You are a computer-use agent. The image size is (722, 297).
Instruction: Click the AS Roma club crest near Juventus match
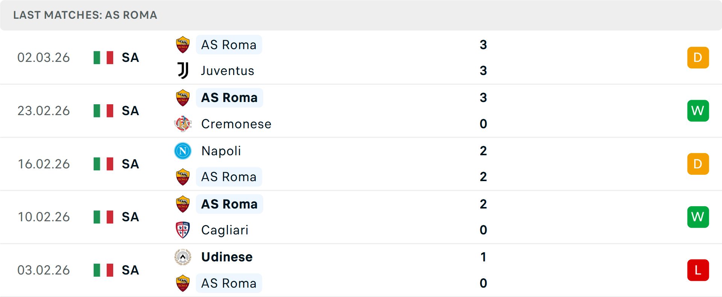[x=182, y=44]
